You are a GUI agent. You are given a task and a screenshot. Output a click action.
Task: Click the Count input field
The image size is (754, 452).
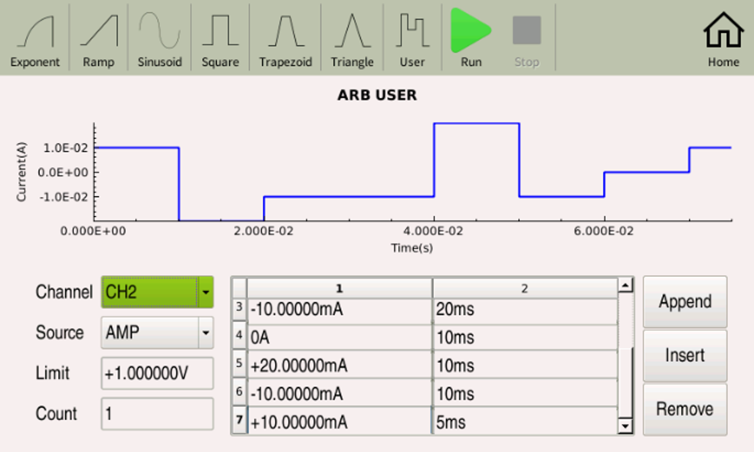click(x=157, y=414)
